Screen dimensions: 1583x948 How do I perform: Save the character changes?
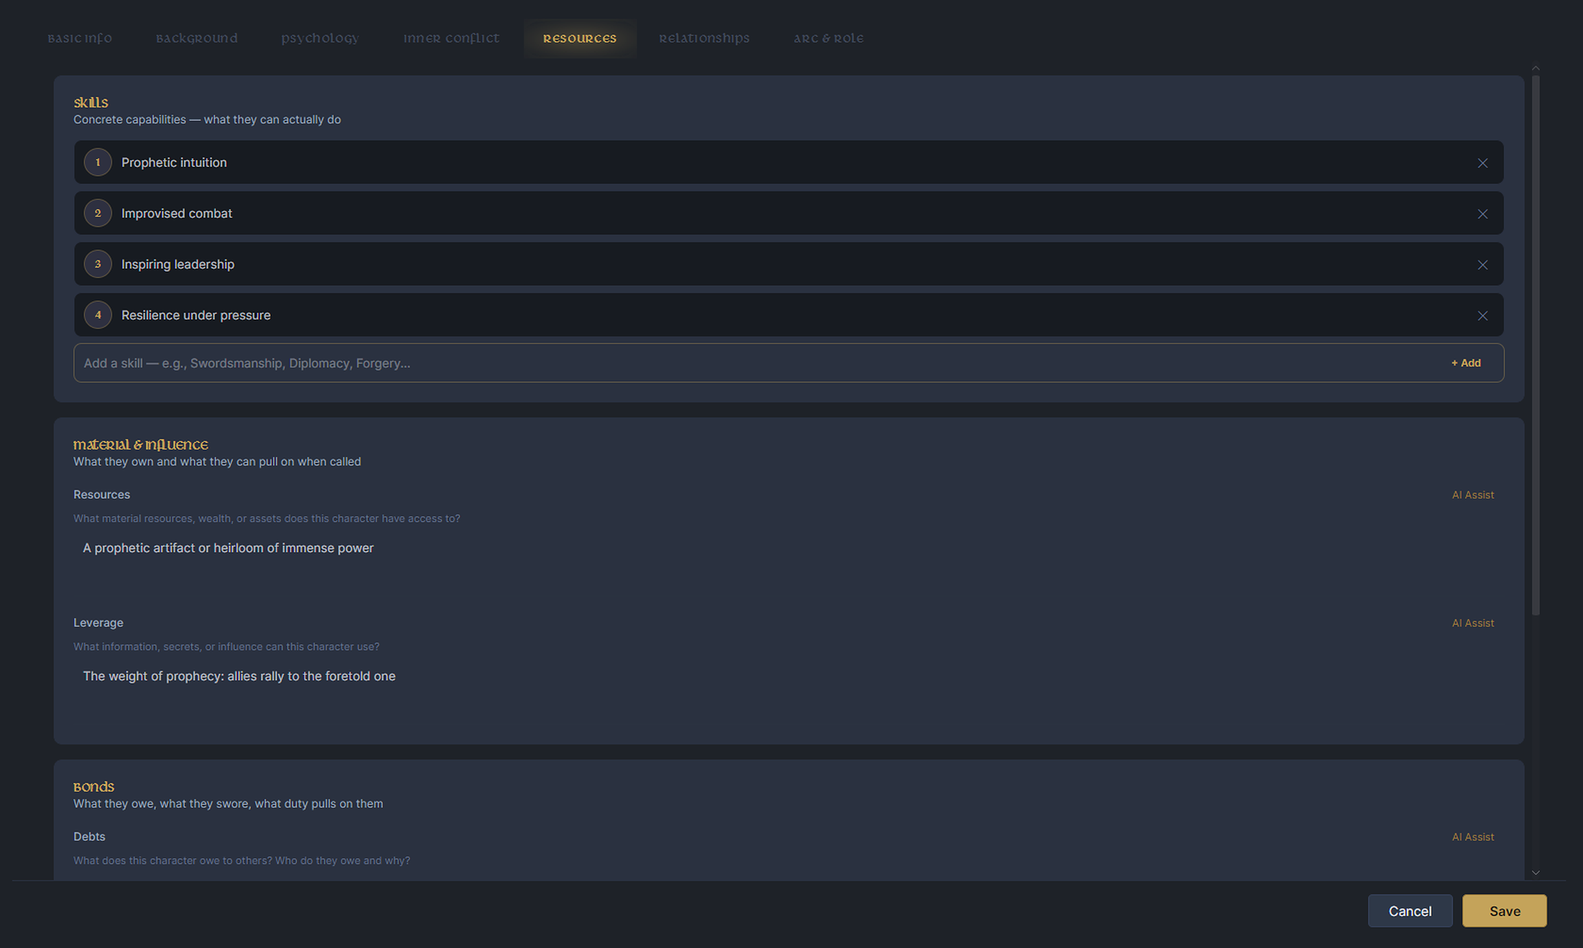[1504, 910]
